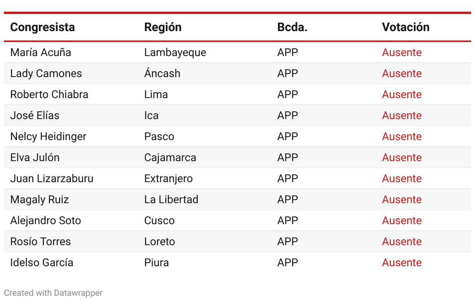
Task: Click Alejandro Soto's Ausente vote status
Action: [x=402, y=221]
